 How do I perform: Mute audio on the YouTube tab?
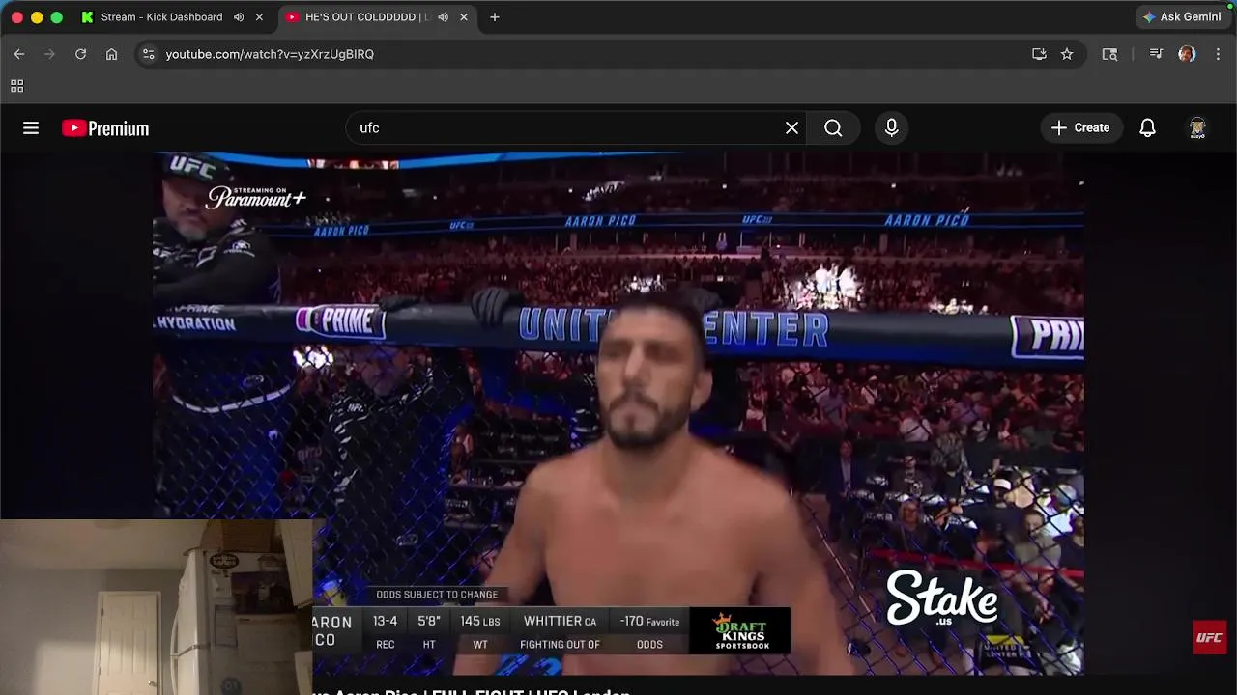[443, 17]
